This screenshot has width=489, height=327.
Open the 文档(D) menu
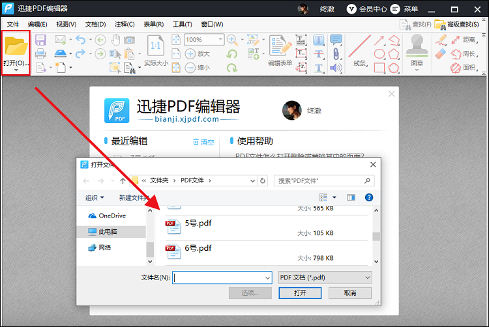[x=95, y=24]
